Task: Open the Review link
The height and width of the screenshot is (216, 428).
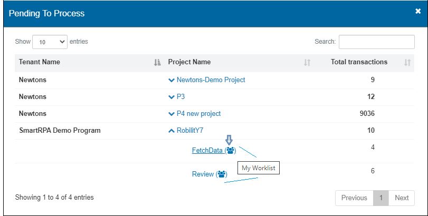Action: [203, 174]
